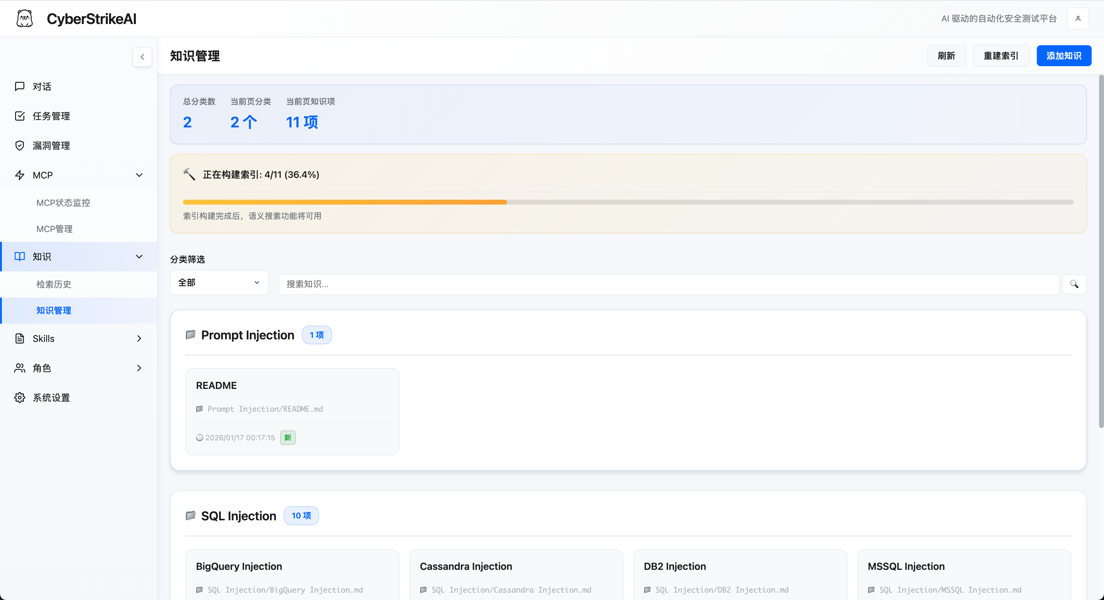Expand the 角色 section arrow
Viewport: 1104px width, 600px height.
tap(139, 368)
